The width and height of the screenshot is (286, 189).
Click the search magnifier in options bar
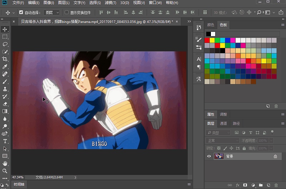[259, 13]
